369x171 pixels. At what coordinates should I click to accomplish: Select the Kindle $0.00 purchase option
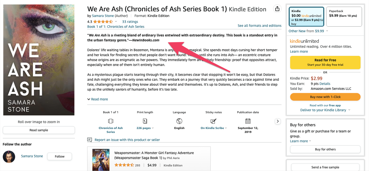(x=306, y=16)
